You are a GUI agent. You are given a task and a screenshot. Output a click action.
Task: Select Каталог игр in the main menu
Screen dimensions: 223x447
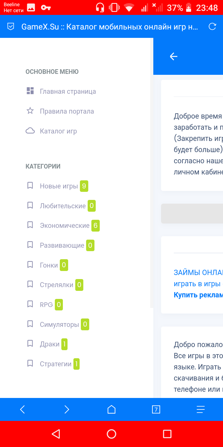tap(58, 131)
